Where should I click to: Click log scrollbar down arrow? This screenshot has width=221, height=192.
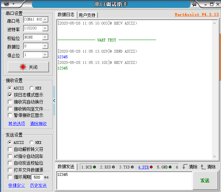tap(214, 157)
